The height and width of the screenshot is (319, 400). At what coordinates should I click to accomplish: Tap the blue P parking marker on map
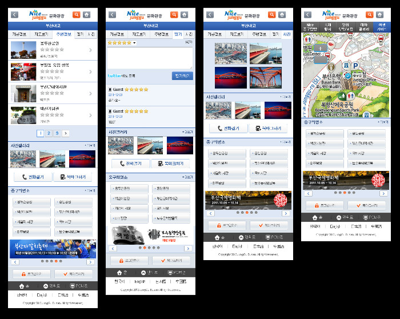pos(355,66)
